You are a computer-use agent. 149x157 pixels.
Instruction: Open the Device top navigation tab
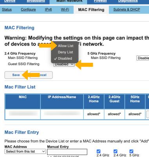pyautogui.click(x=10, y=1)
